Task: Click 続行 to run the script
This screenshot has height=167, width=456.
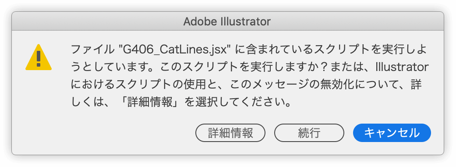Action: point(309,133)
